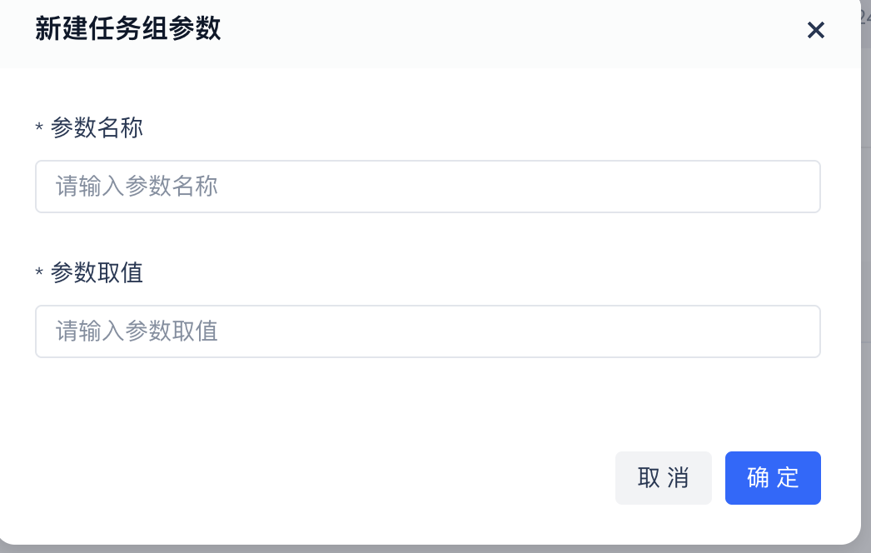
Task: Select the 请输入参数名称 placeholder text
Action: (x=137, y=187)
